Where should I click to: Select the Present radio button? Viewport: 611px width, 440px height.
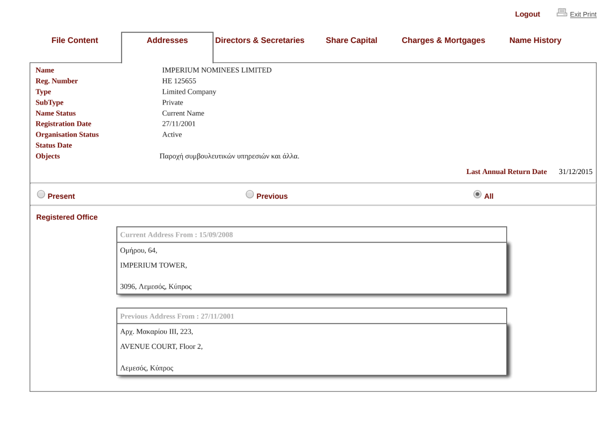click(41, 194)
